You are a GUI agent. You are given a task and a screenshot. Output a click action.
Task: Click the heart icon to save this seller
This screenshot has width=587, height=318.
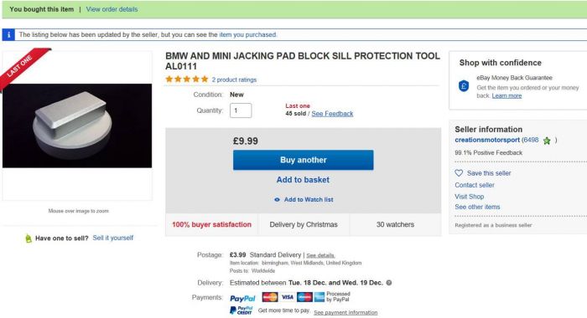[x=459, y=173]
